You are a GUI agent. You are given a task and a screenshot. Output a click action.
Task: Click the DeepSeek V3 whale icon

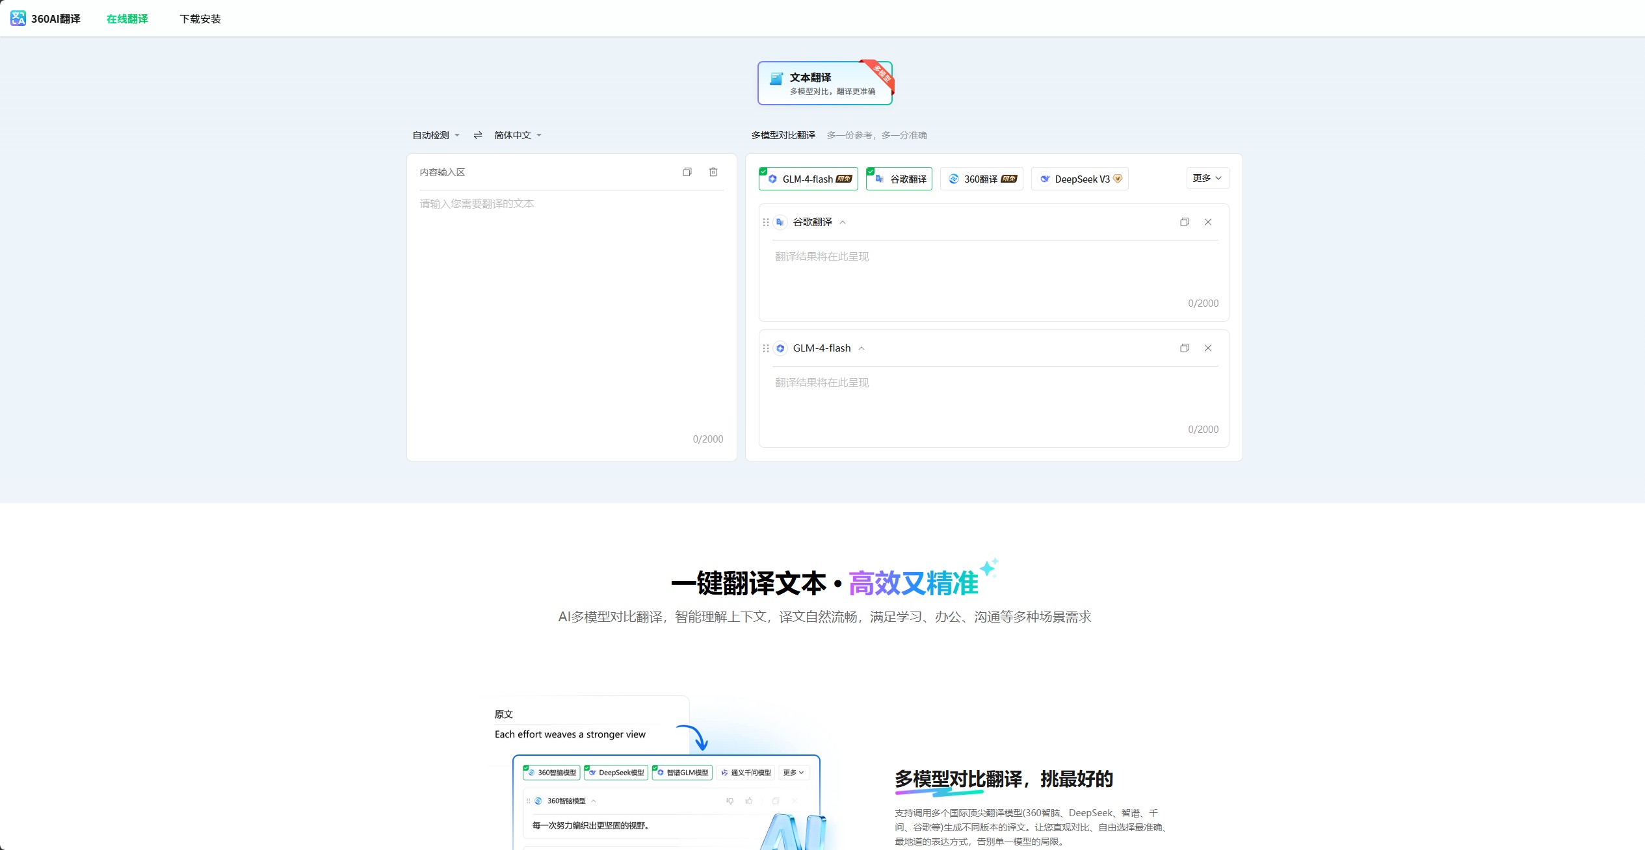click(1045, 179)
